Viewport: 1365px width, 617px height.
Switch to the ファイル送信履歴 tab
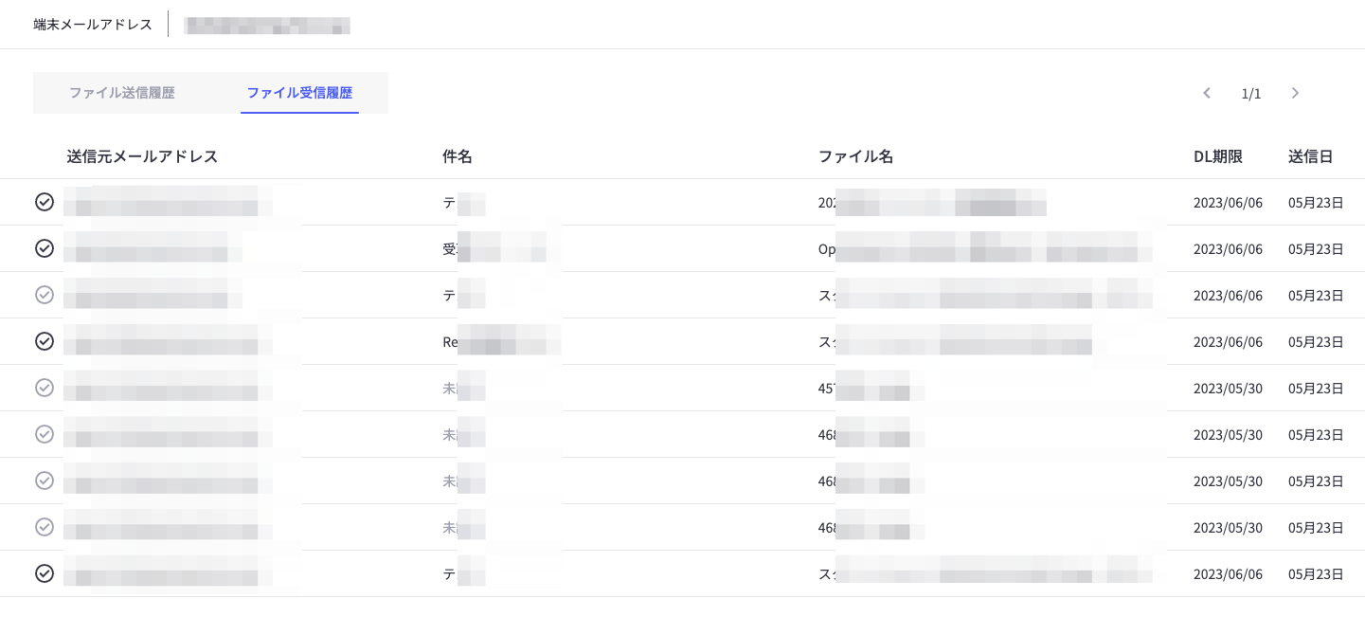[x=121, y=93]
